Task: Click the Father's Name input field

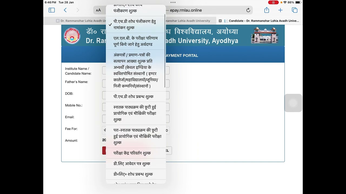Action: pos(136,83)
